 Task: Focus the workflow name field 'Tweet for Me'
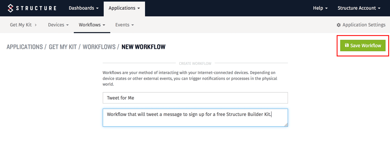(x=195, y=98)
